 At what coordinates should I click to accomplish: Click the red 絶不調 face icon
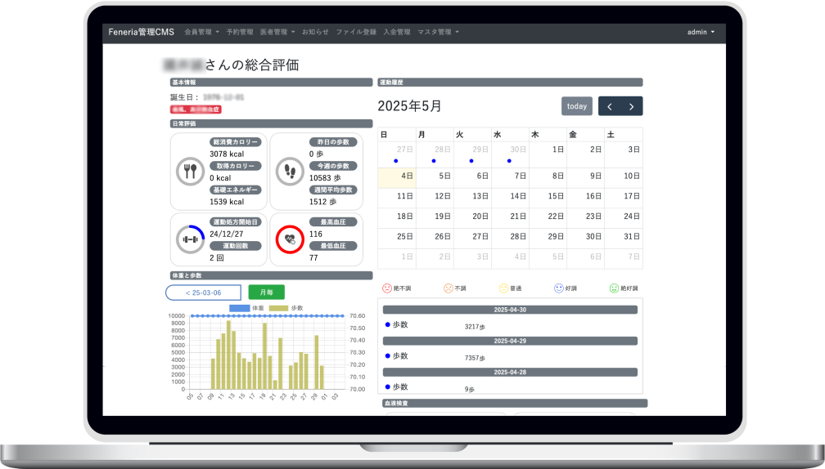coord(387,288)
